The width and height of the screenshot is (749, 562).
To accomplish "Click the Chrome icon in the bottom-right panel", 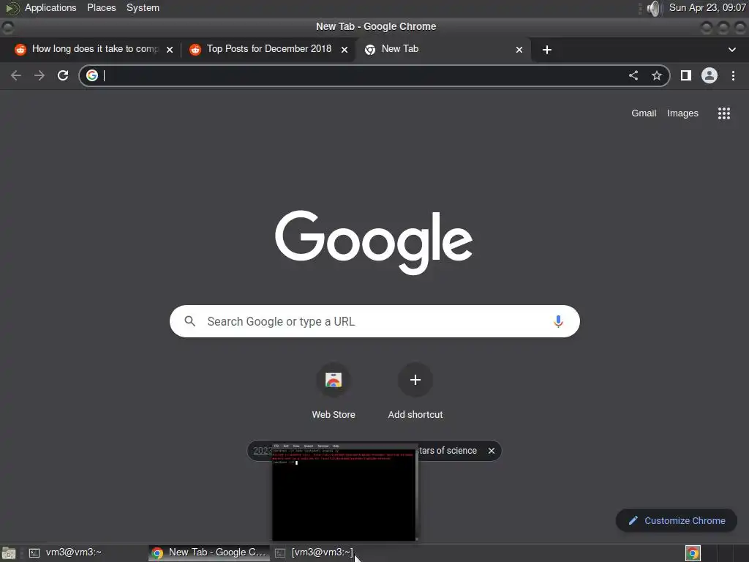I will tap(693, 553).
